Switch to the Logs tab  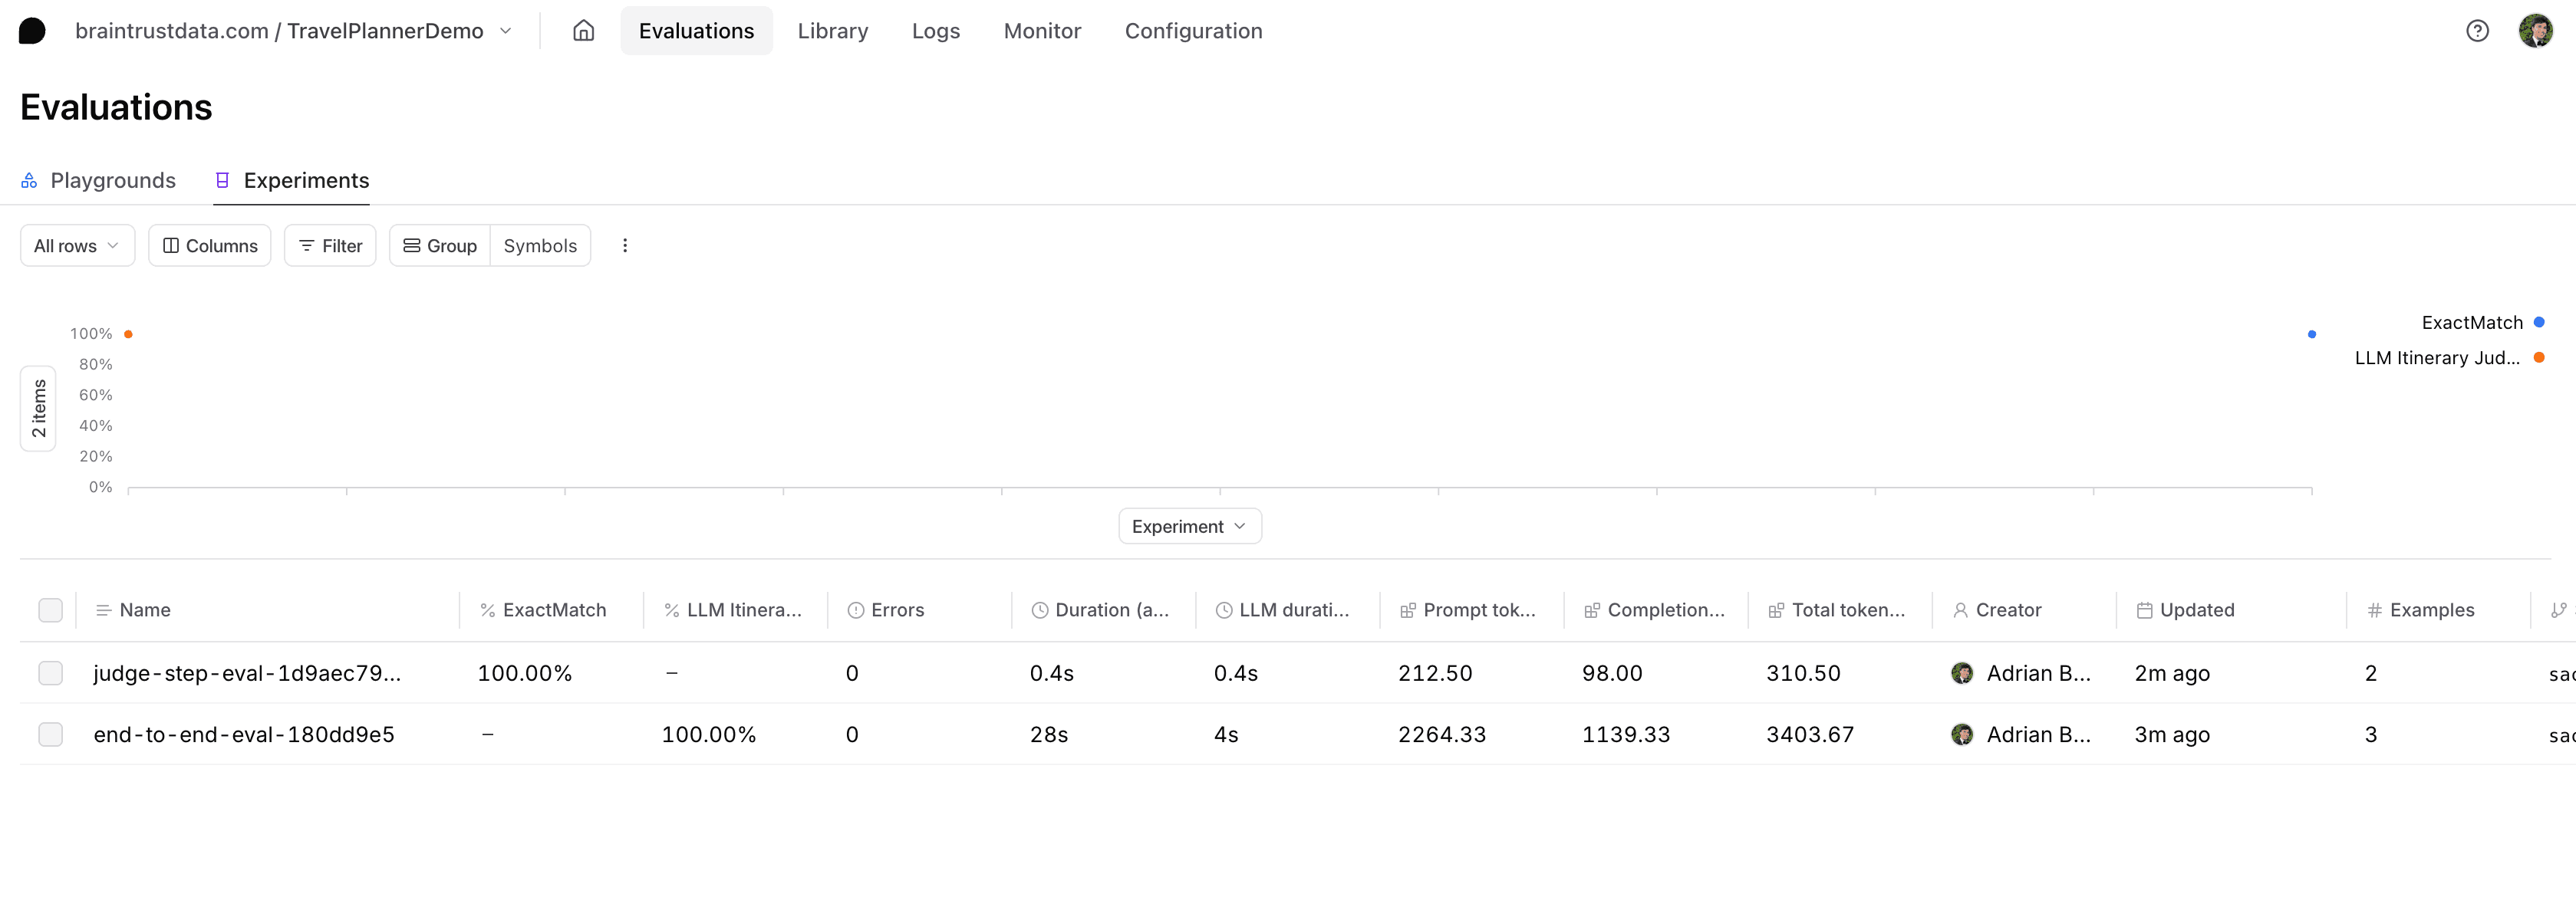point(935,31)
